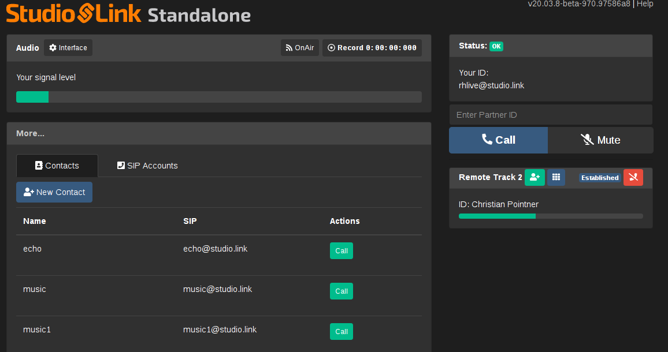Select the Contacts tab

57,166
